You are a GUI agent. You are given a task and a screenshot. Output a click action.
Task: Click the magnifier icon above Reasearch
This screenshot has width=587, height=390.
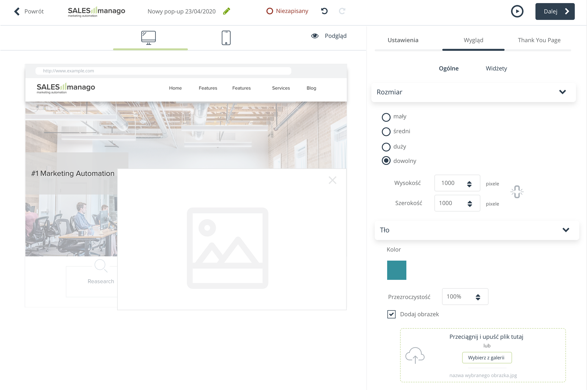coord(101,266)
